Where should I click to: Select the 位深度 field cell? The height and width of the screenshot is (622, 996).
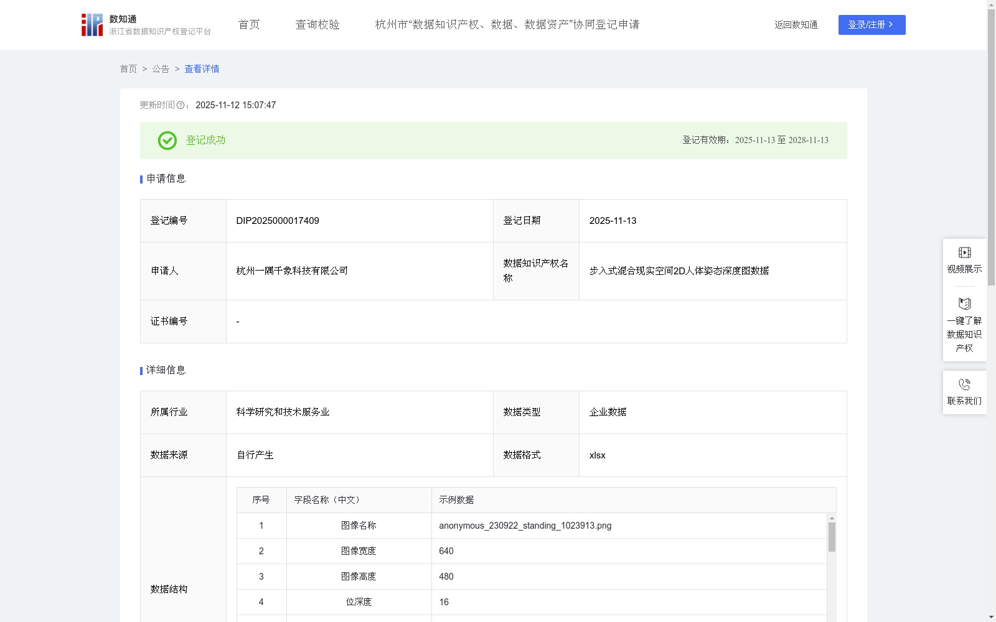pos(359,602)
